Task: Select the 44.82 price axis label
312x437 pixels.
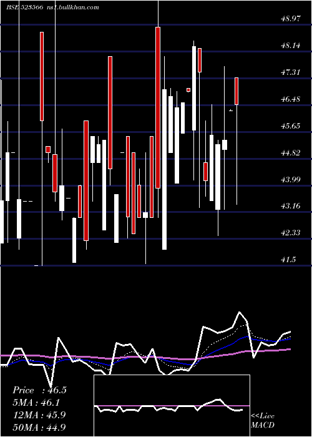Action: click(291, 152)
